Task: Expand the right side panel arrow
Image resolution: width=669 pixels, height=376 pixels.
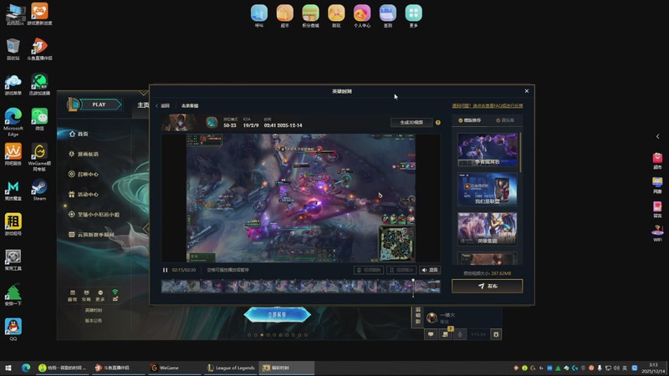Action: [657, 136]
